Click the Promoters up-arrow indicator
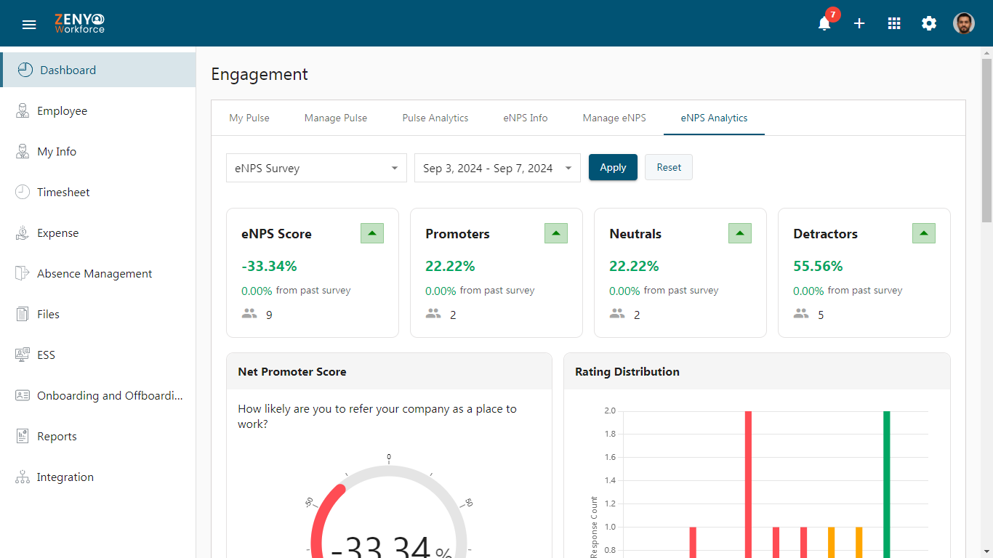This screenshot has height=558, width=993. click(556, 233)
